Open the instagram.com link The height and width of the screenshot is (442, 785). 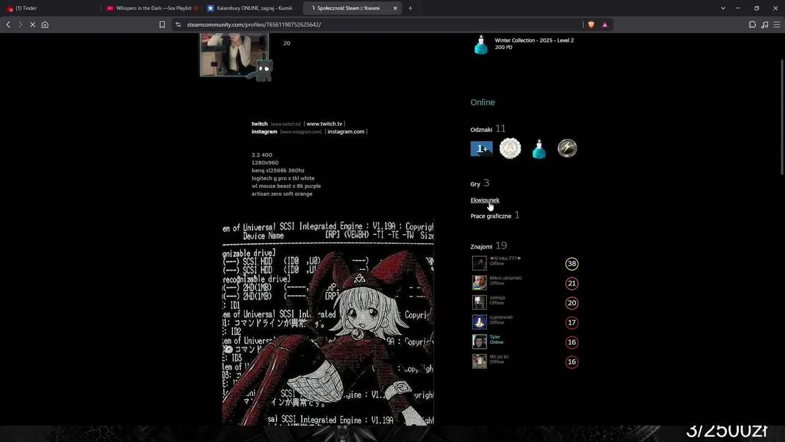346,132
